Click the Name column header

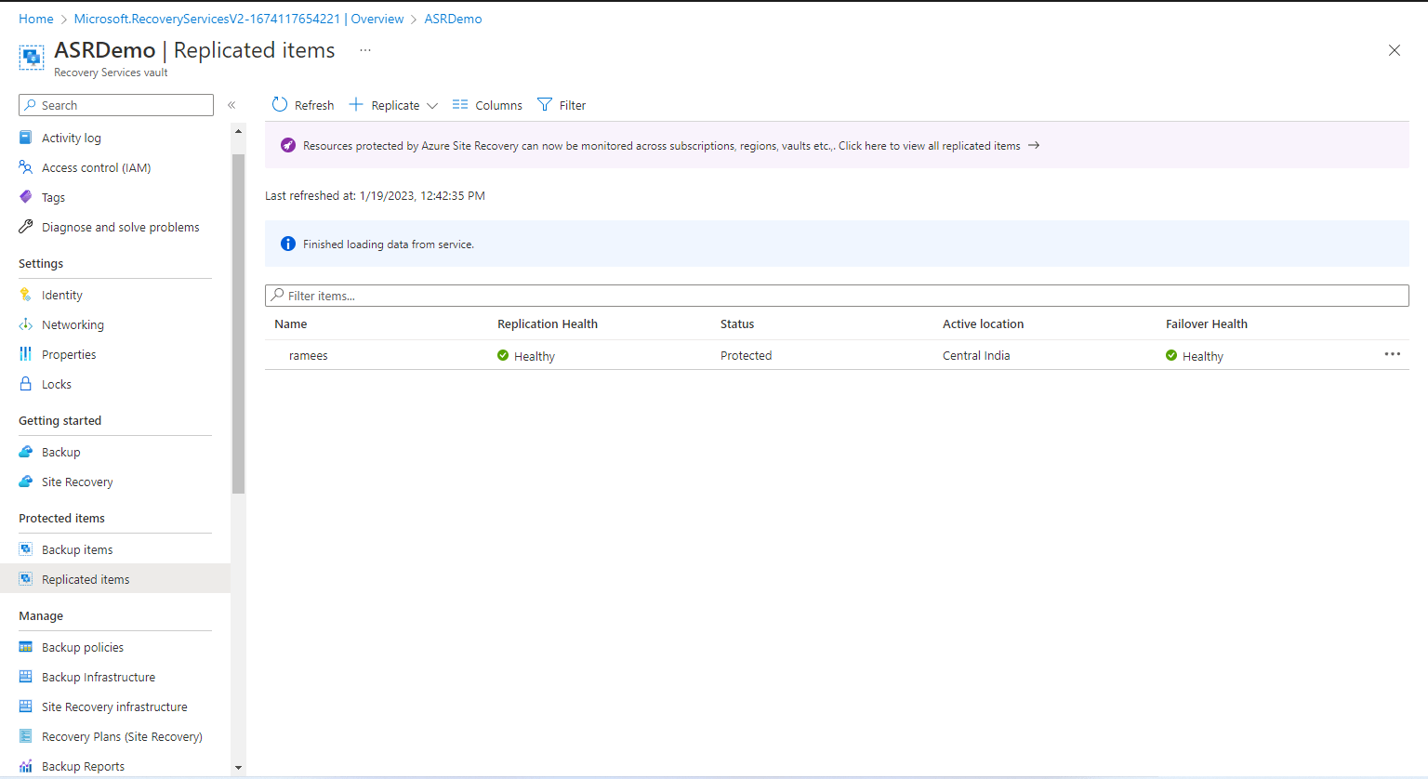(x=290, y=323)
